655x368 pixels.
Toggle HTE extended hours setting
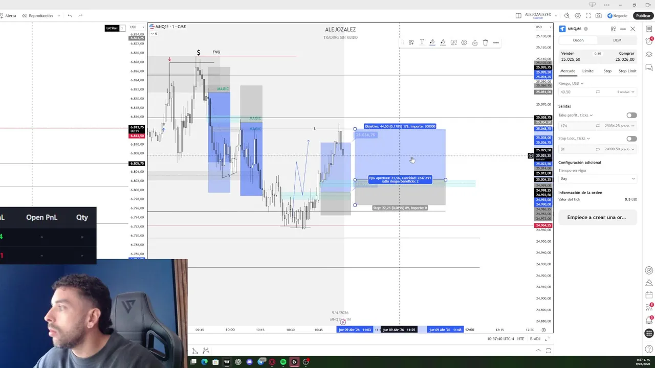click(520, 339)
